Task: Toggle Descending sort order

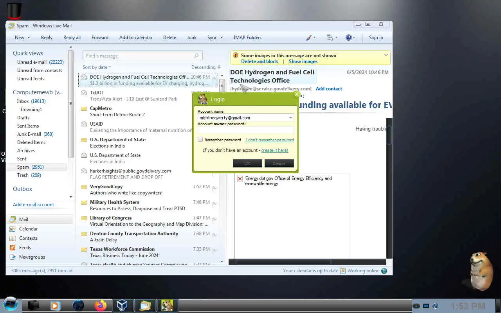Action: tap(206, 67)
